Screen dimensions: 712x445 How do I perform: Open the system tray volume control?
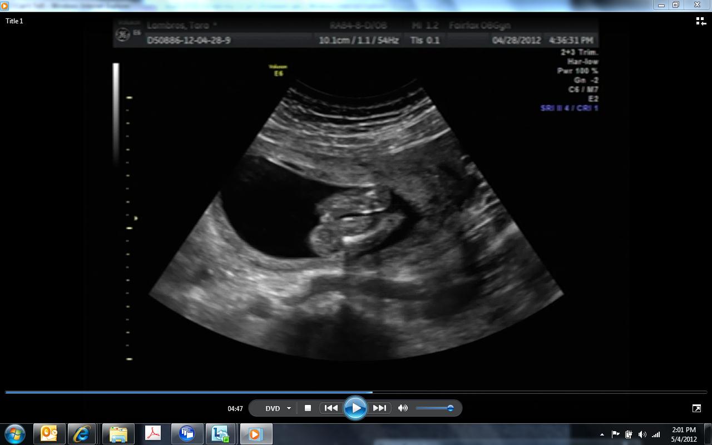[x=642, y=434]
